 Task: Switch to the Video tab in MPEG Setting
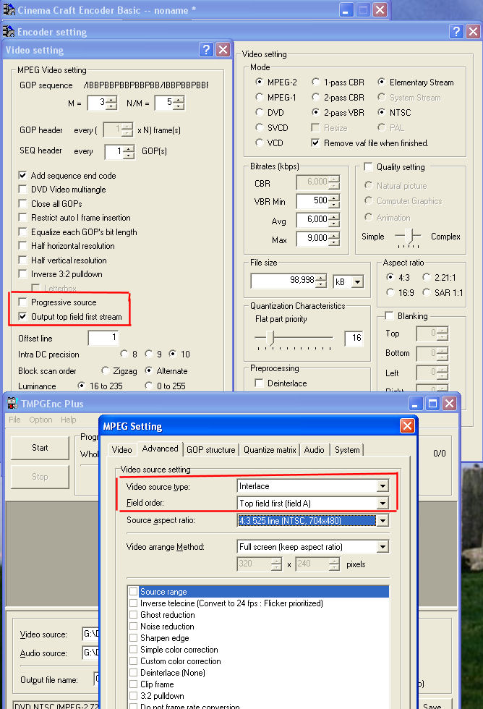click(121, 449)
